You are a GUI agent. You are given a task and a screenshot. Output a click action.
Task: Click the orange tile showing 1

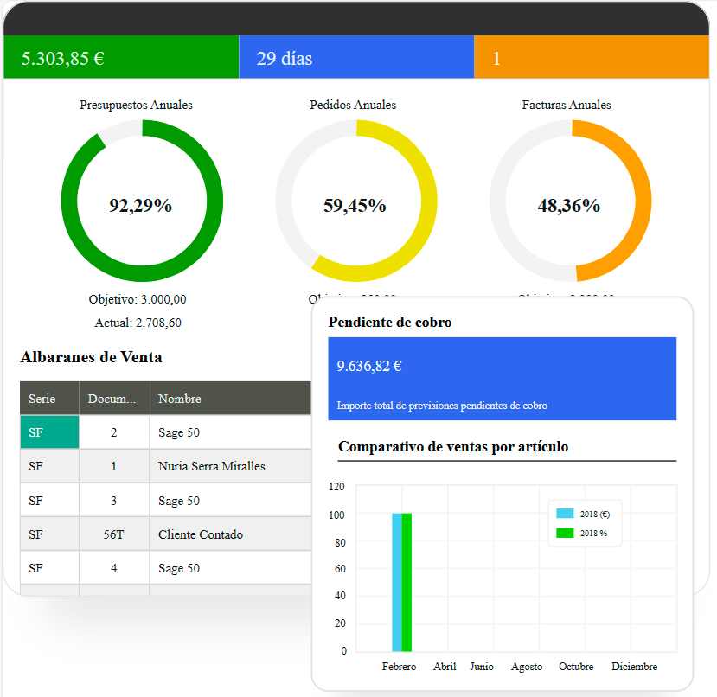point(592,57)
